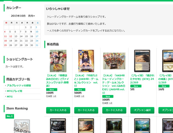Open second-row card thumbnail with orange clouds
The image size is (173, 133).
coord(86,126)
